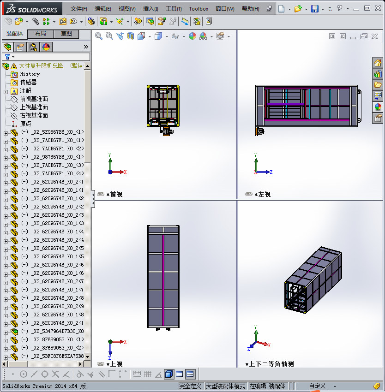Select the Zoom to Area tool
The width and height of the screenshot is (385, 392).
click(109, 36)
